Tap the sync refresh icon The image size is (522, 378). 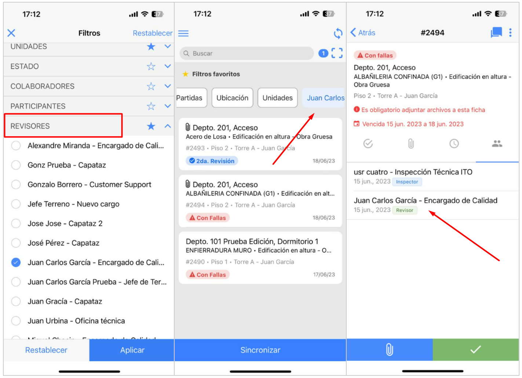[338, 33]
